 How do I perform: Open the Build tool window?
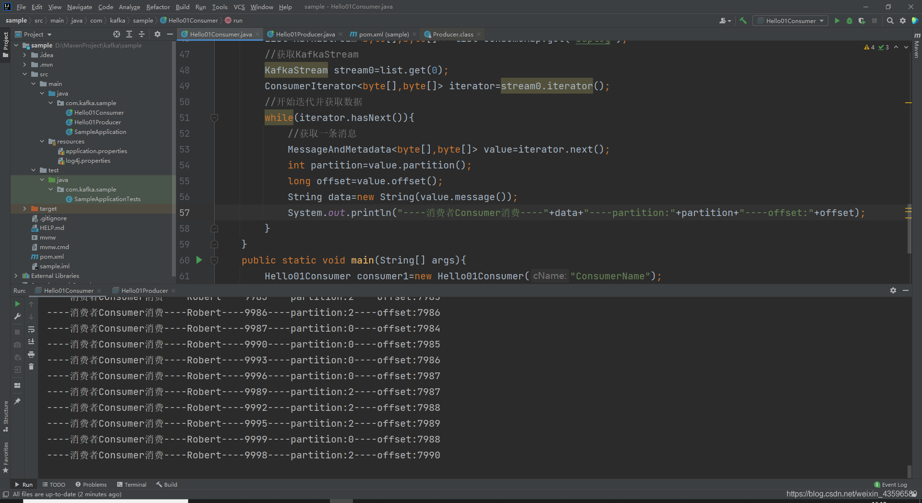click(x=167, y=484)
